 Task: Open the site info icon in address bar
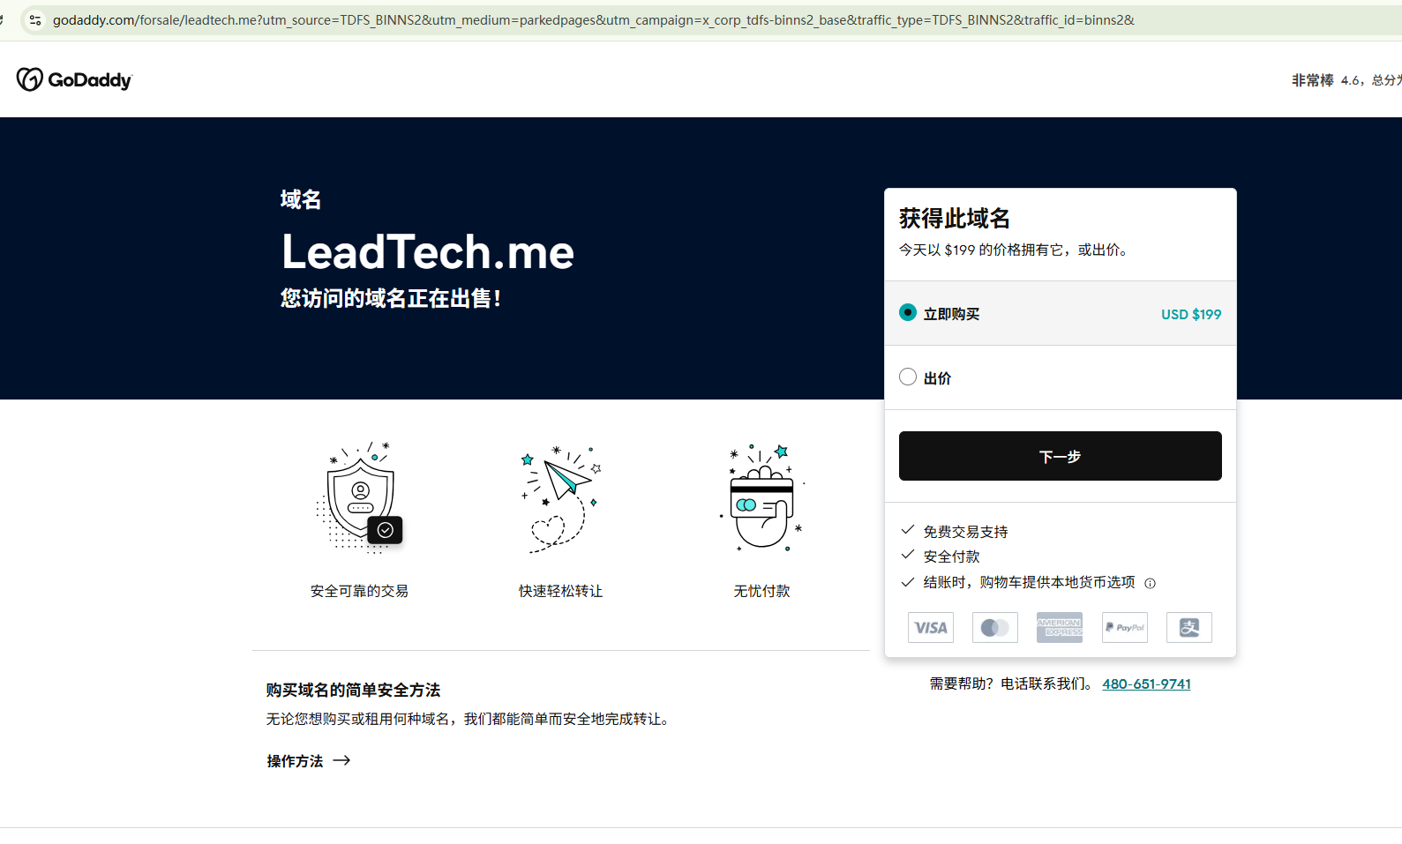click(x=35, y=19)
